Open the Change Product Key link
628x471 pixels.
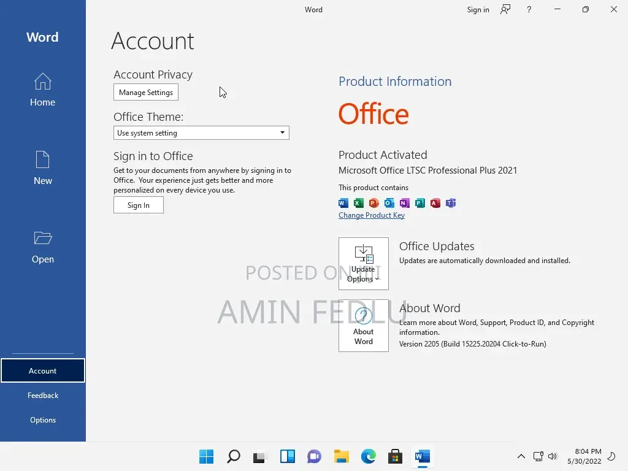pos(372,215)
